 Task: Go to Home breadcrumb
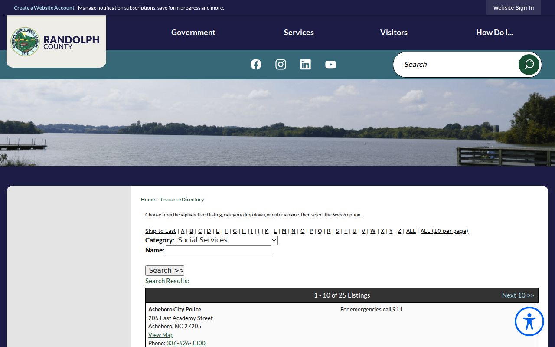pyautogui.click(x=148, y=200)
